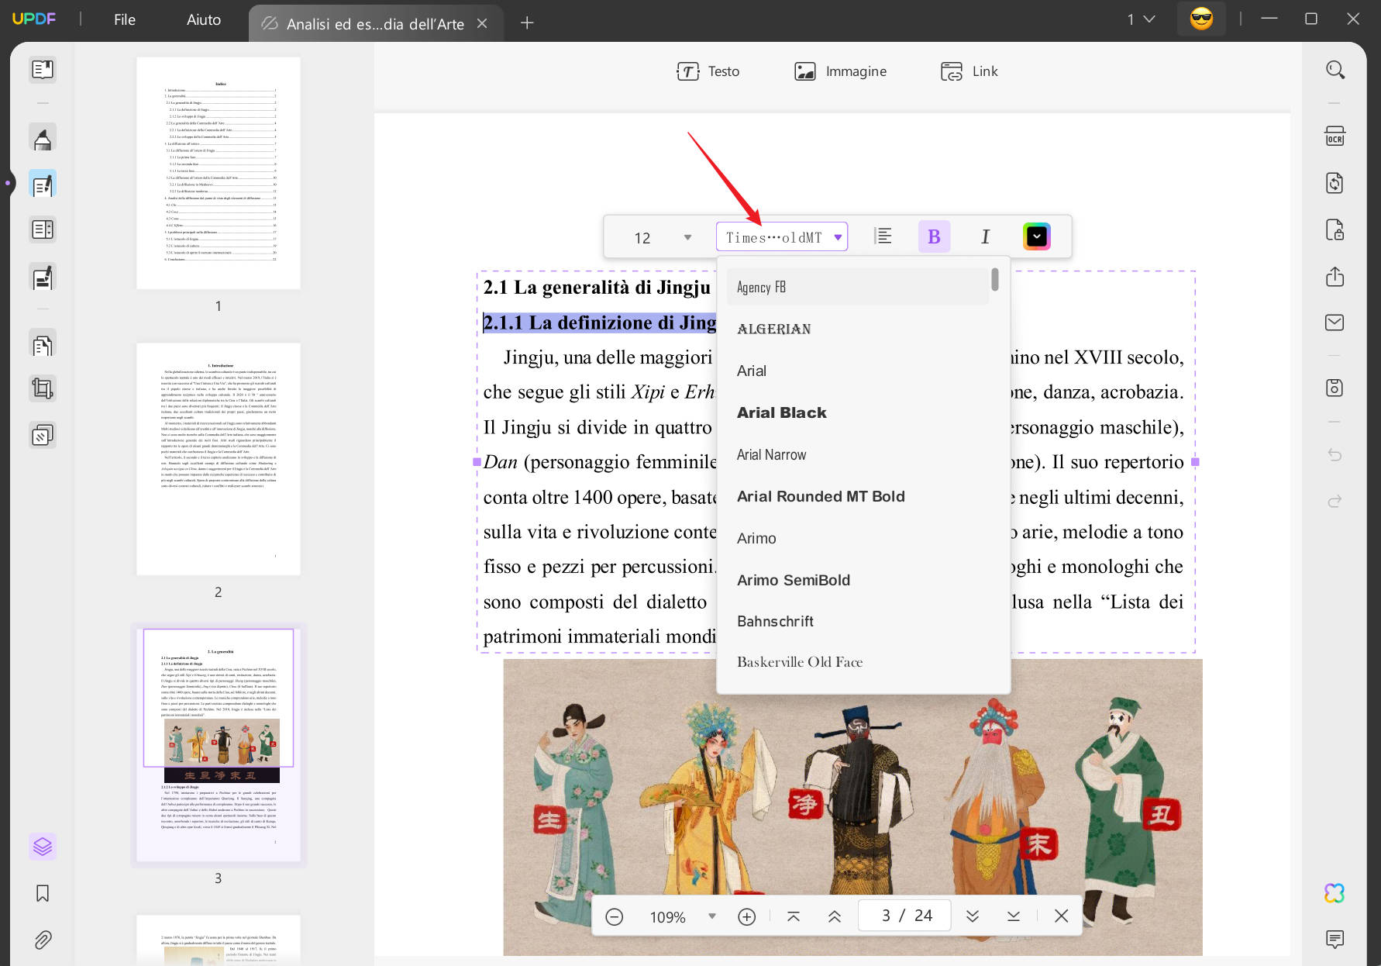The width and height of the screenshot is (1381, 966).
Task: Open the Bookmarks panel
Action: click(x=43, y=893)
